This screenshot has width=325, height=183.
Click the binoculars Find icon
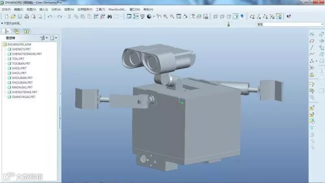(x=109, y=16)
